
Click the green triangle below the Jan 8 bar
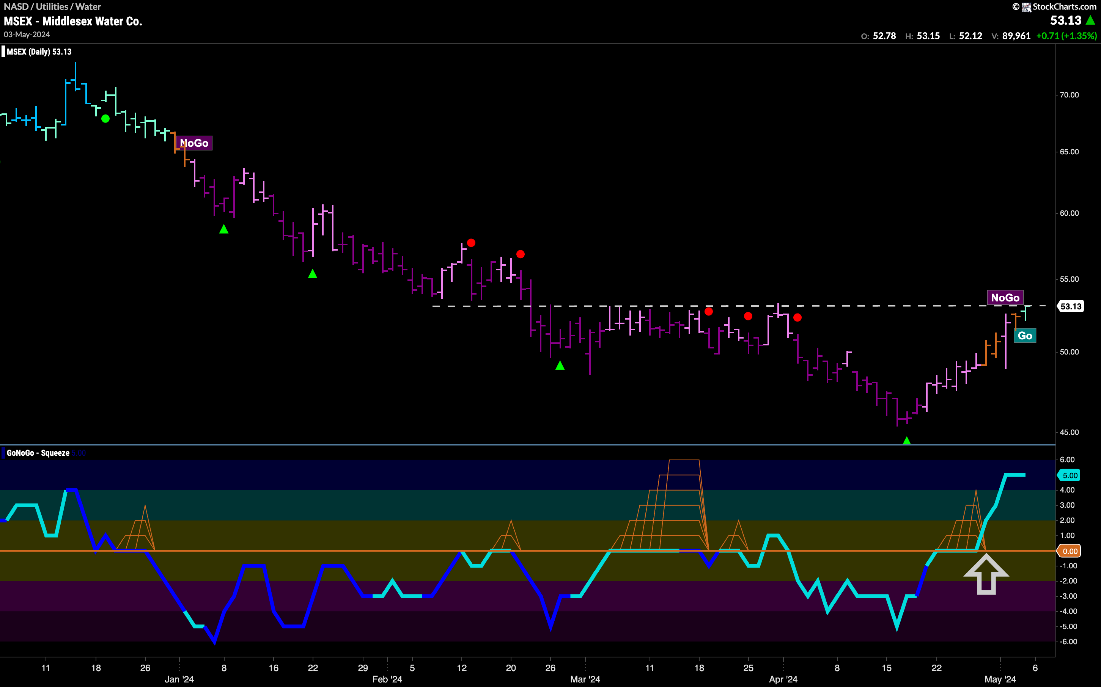(x=224, y=229)
